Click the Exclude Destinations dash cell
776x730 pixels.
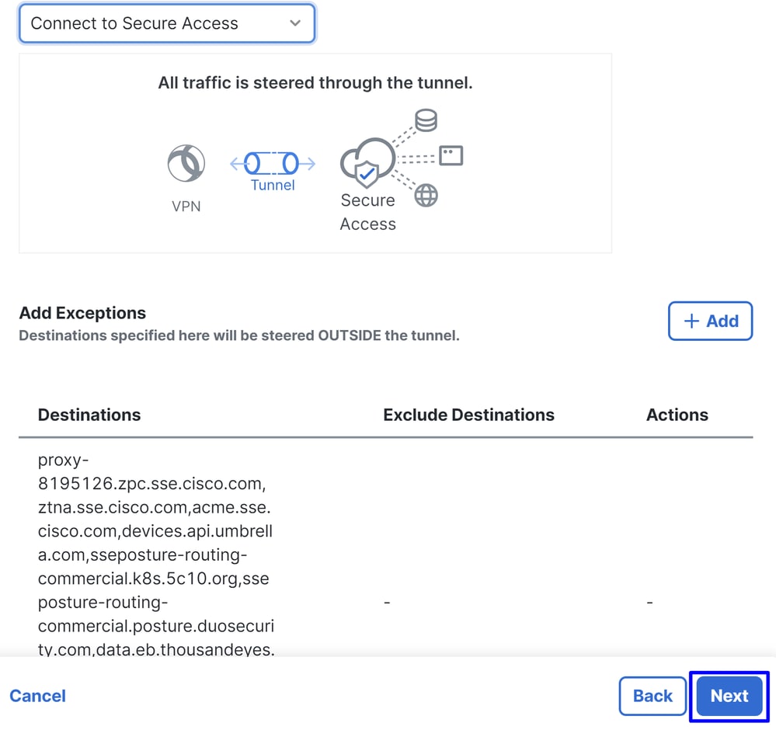click(387, 603)
